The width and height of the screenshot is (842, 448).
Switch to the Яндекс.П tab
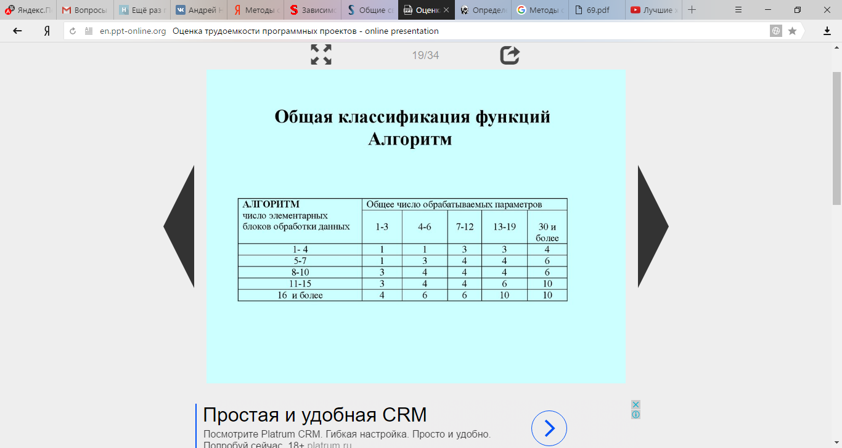pos(28,10)
